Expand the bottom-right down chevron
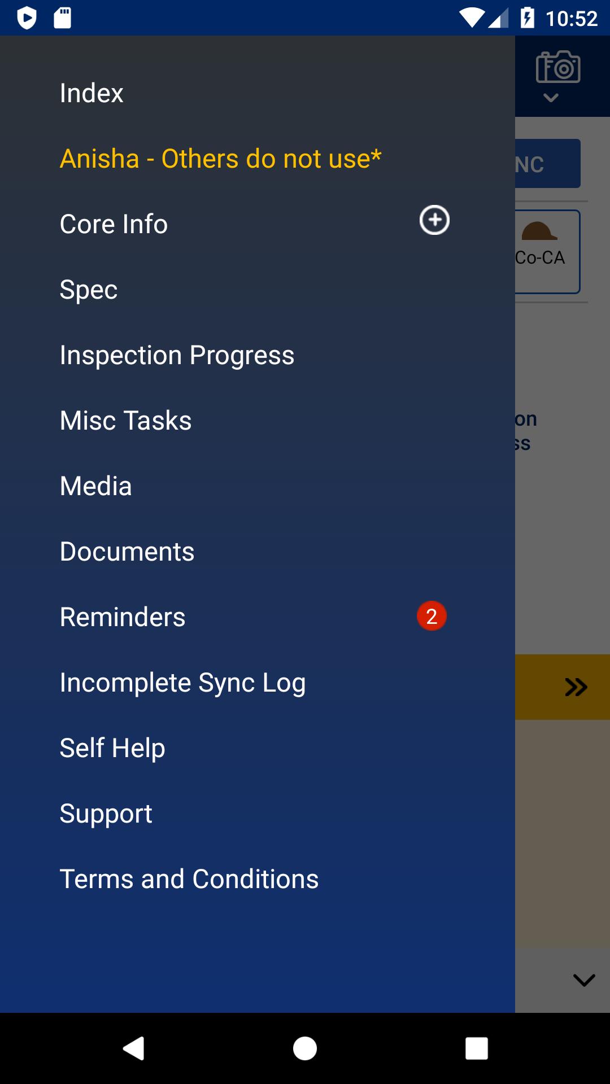Screen dimensions: 610x1084 point(584,980)
